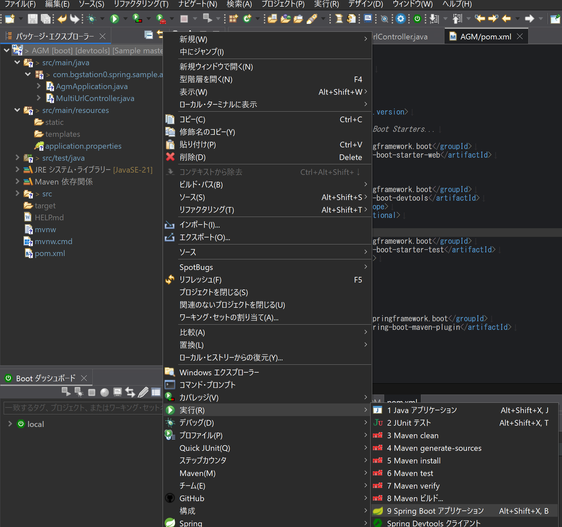Click the Boot Dashboard tag filter field
Viewport: 562px width, 527px height.
click(83, 408)
